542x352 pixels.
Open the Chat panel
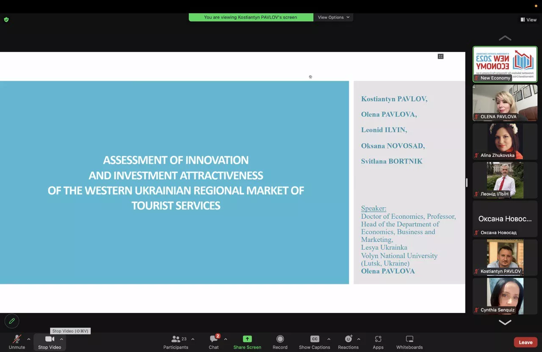tap(214, 342)
